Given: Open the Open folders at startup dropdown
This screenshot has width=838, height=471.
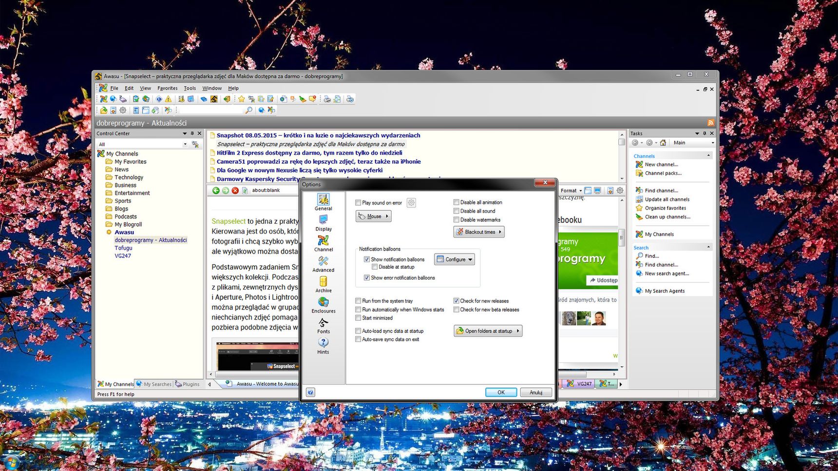Looking at the screenshot, I should point(488,331).
